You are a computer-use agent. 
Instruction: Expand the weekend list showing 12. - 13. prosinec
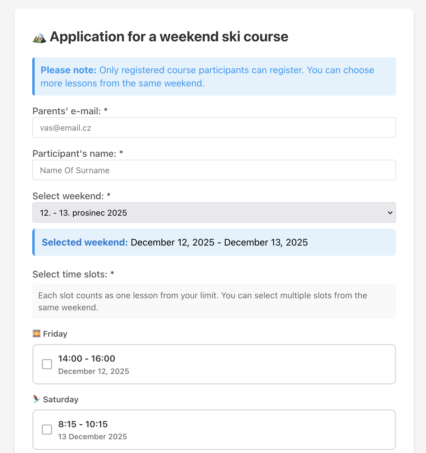point(214,212)
